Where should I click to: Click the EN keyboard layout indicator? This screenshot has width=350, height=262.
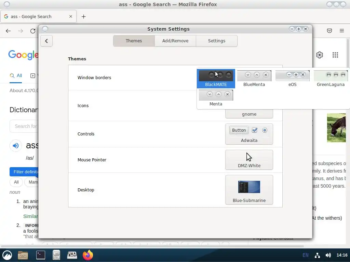pyautogui.click(x=305, y=255)
